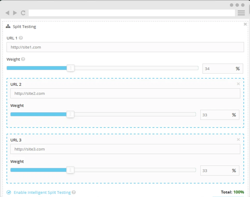Click the help icon next to URL 1
The height and width of the screenshot is (197, 250).
tap(21, 38)
